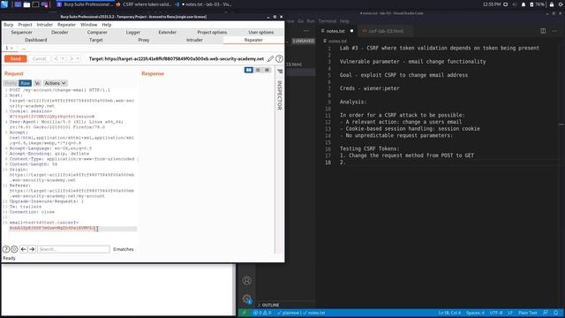Jump to next search match arrow

click(x=32, y=249)
